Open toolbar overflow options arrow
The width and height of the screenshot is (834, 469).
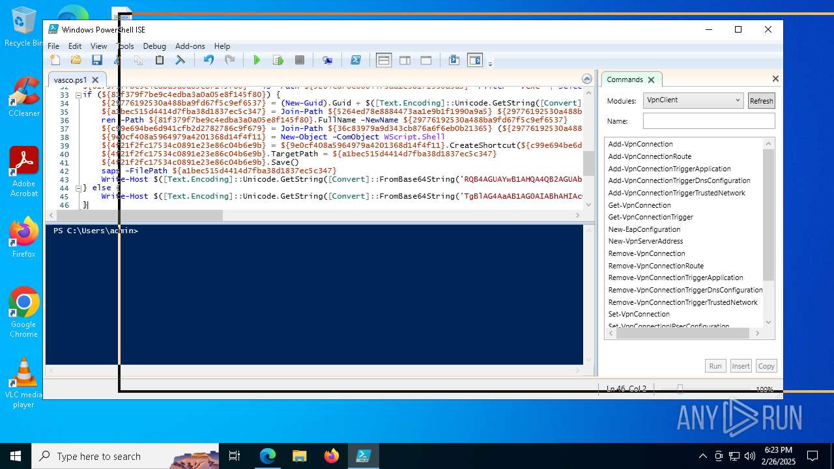point(490,63)
